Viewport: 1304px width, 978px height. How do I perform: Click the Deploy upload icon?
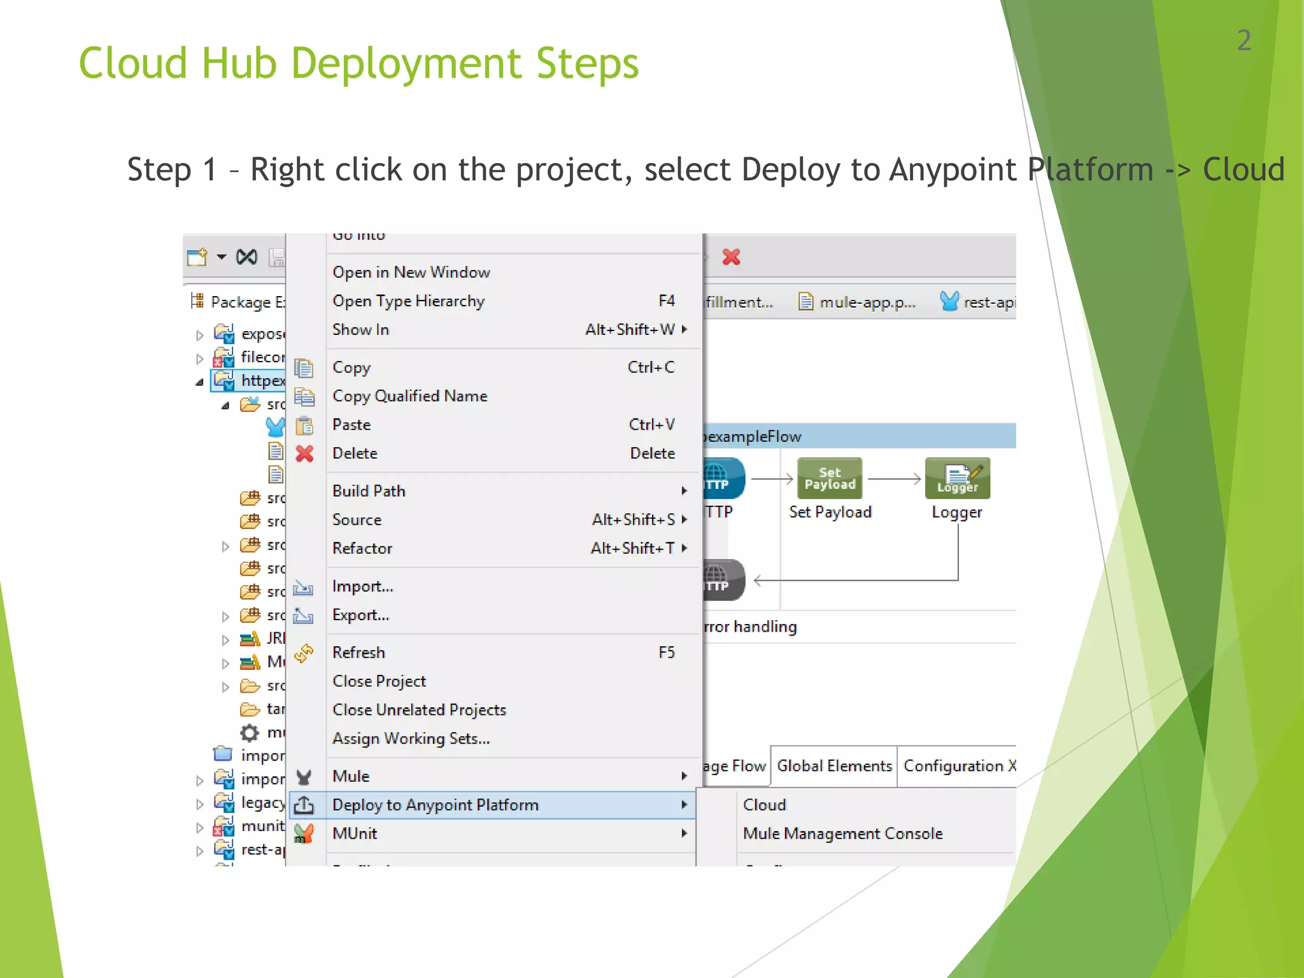coord(304,805)
